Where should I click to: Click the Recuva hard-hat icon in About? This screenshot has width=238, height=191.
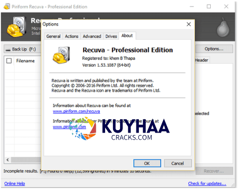click(61, 54)
